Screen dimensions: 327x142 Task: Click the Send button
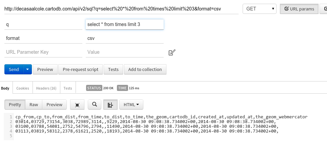pos(14,69)
